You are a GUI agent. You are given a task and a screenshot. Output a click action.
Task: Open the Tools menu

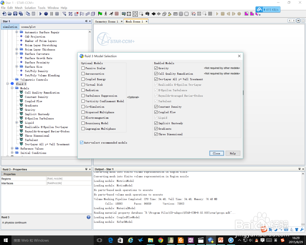tap(41, 8)
